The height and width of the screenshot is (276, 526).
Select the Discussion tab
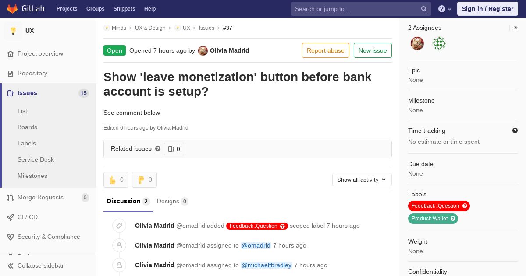point(128,201)
